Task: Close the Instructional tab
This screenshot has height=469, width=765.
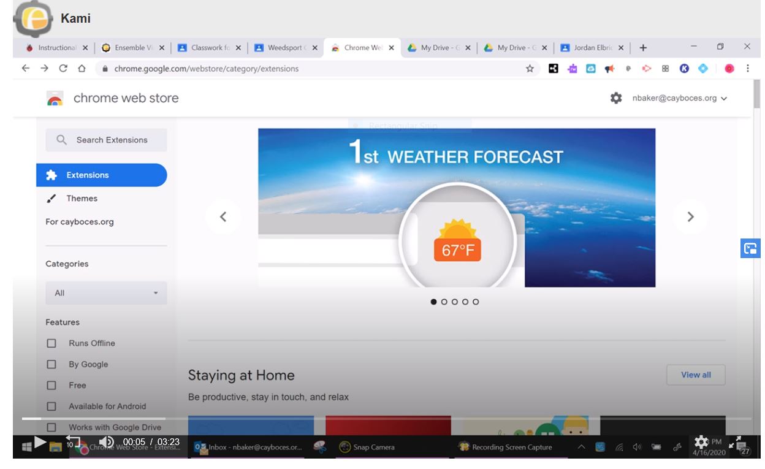Action: tap(85, 48)
